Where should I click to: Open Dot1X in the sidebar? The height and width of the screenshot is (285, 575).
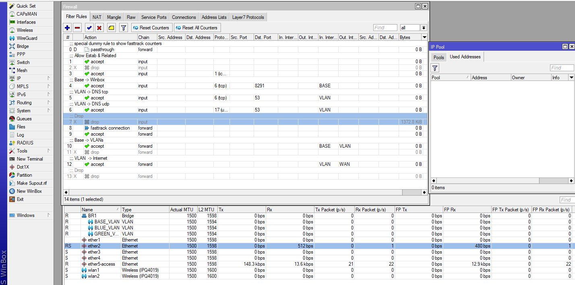23,167
